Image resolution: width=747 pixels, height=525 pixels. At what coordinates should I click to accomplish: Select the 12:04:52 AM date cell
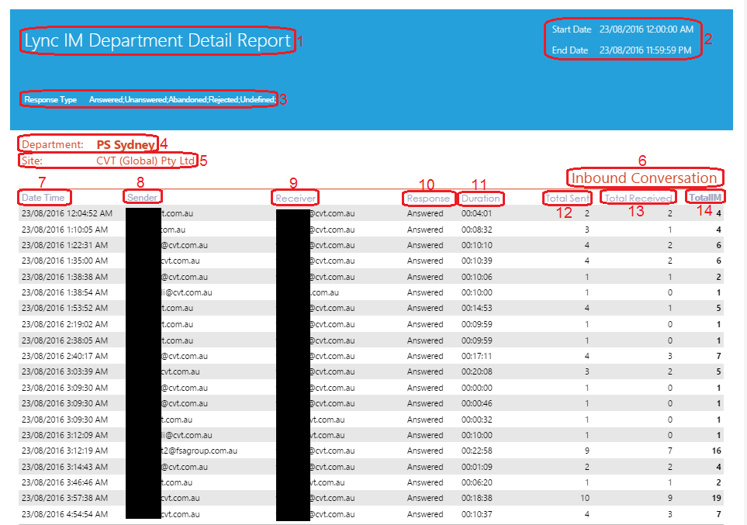(67, 213)
